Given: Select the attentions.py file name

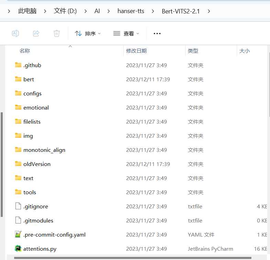Looking at the screenshot, I should pos(40,249).
